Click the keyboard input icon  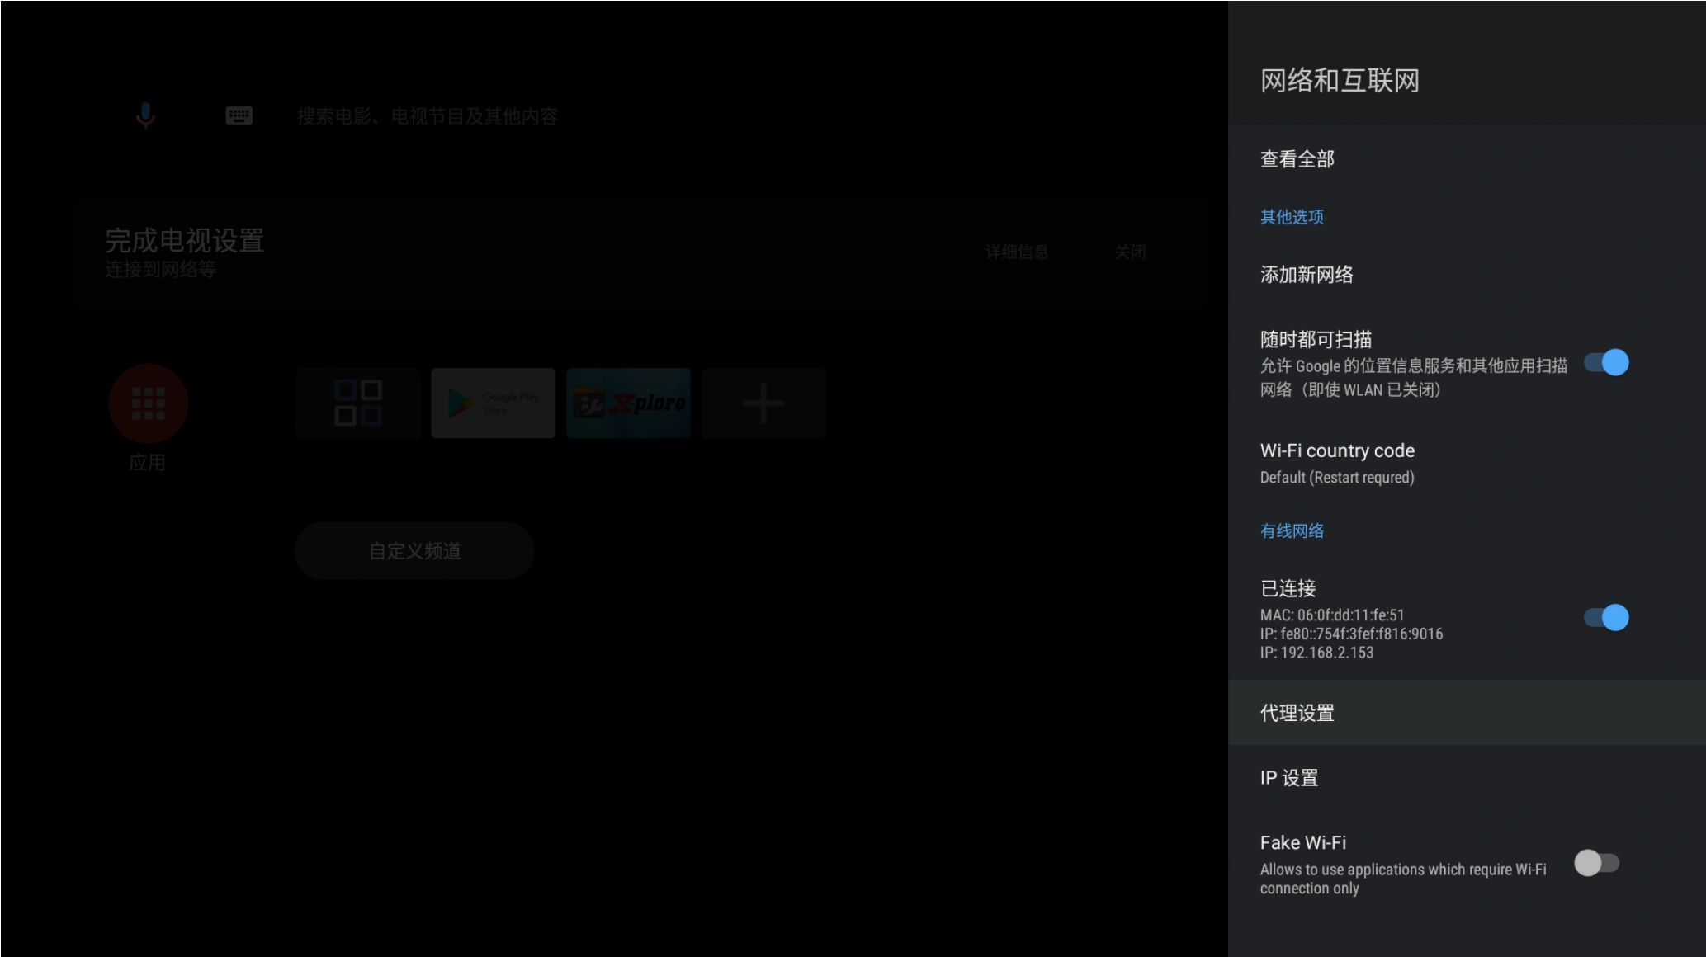[239, 115]
